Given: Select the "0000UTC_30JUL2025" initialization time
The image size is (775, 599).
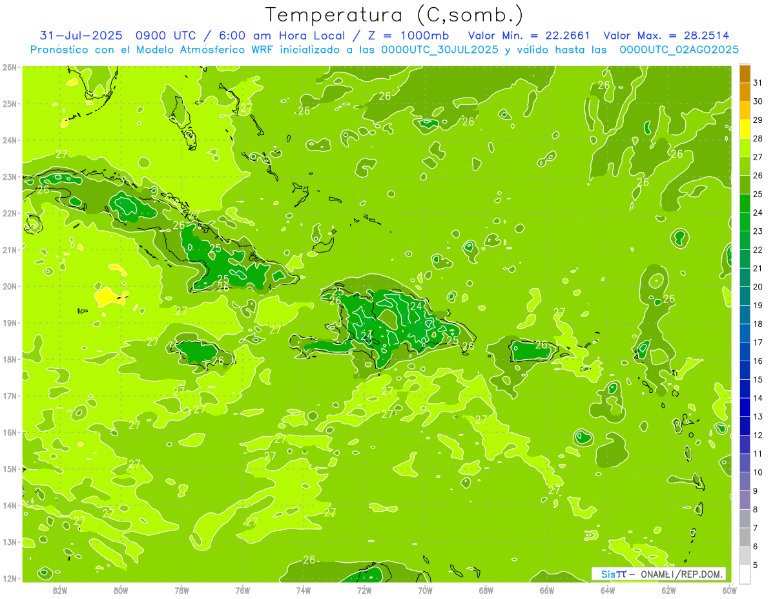Looking at the screenshot, I should tap(440, 50).
